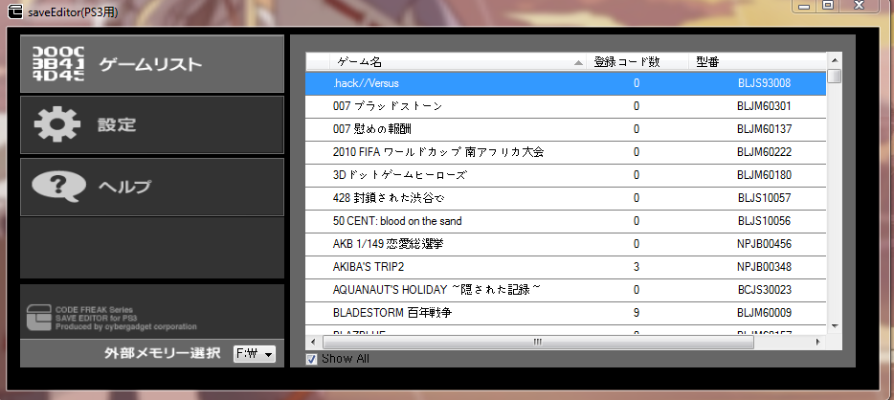The height and width of the screenshot is (400, 894).
Task: Open the ゲームリスト hex code icon
Action: 58,64
